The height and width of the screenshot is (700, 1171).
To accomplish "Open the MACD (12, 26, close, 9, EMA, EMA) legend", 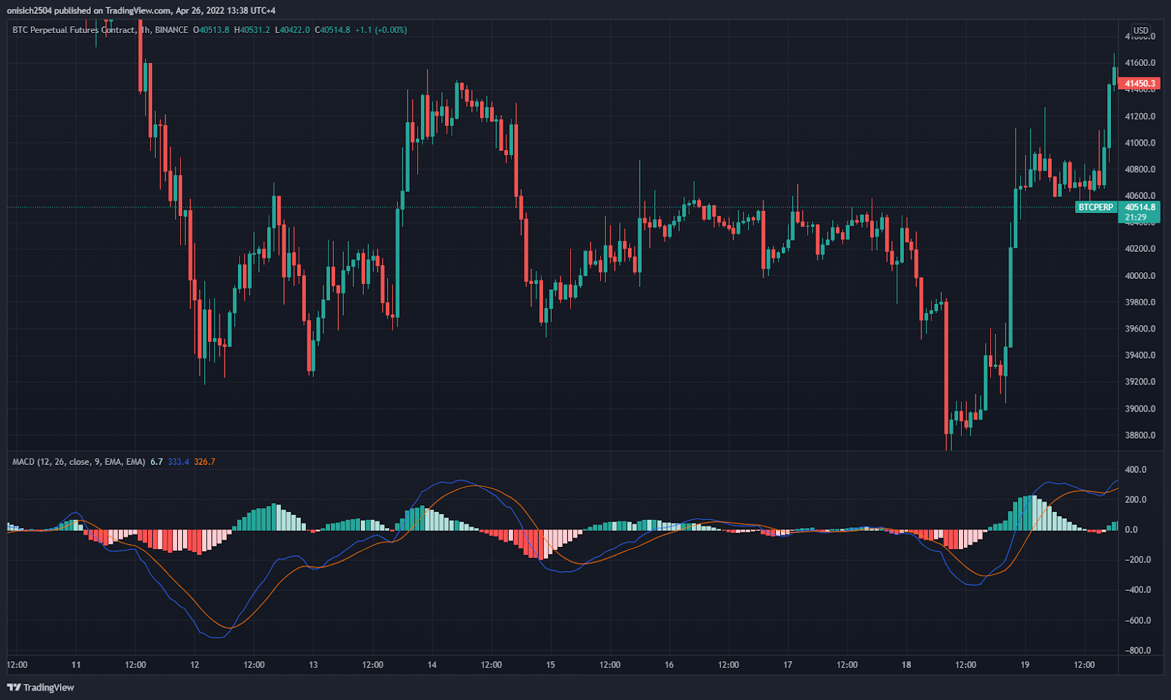I will (x=78, y=462).
